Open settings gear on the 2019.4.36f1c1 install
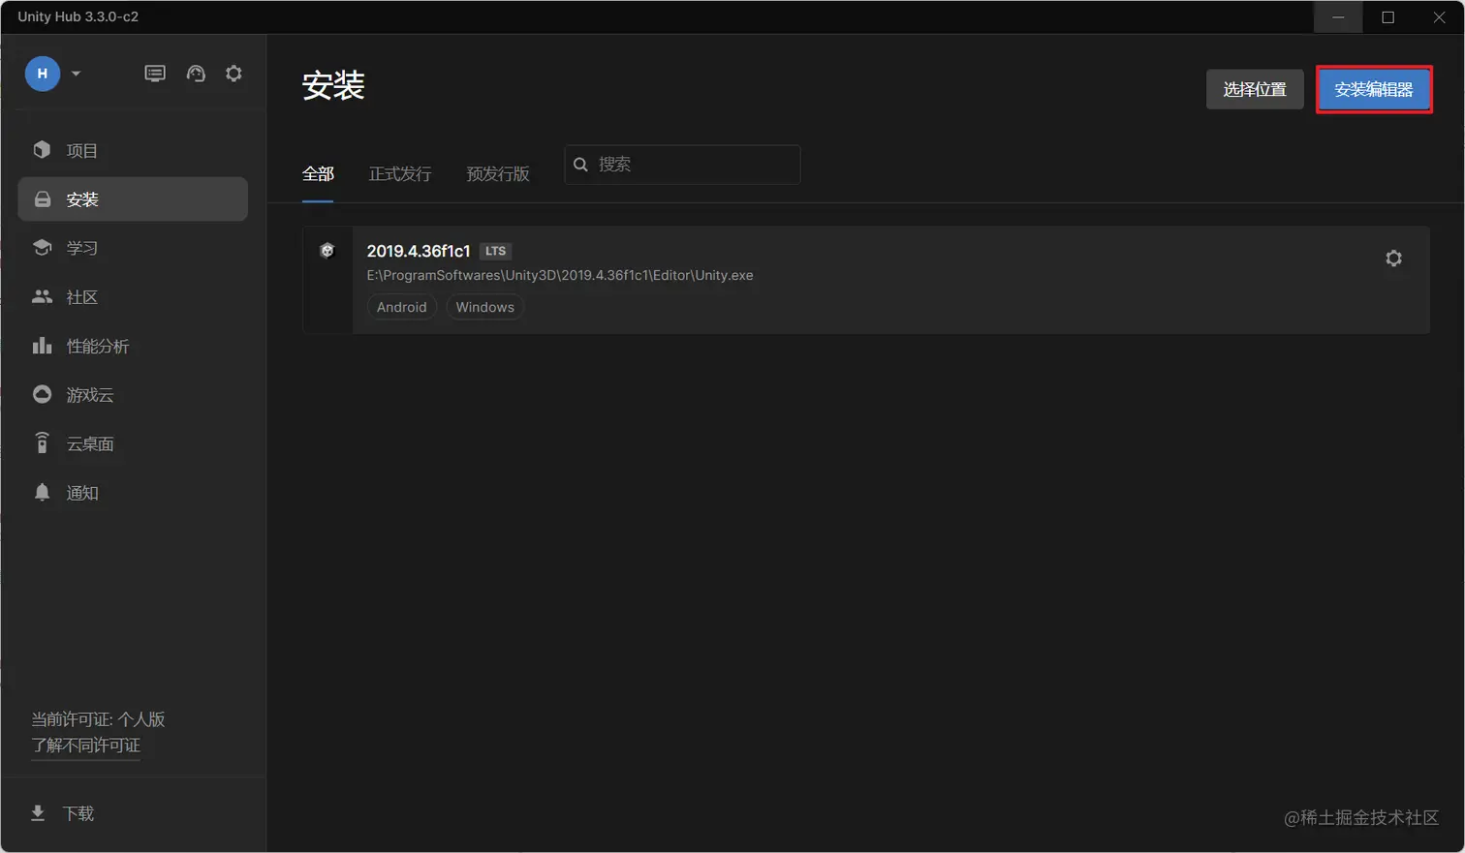Image resolution: width=1465 pixels, height=853 pixels. point(1393,258)
